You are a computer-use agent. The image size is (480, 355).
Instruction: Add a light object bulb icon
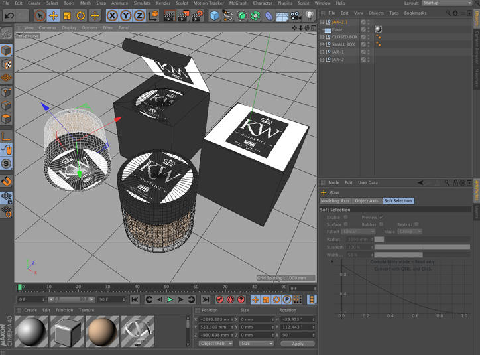point(310,15)
